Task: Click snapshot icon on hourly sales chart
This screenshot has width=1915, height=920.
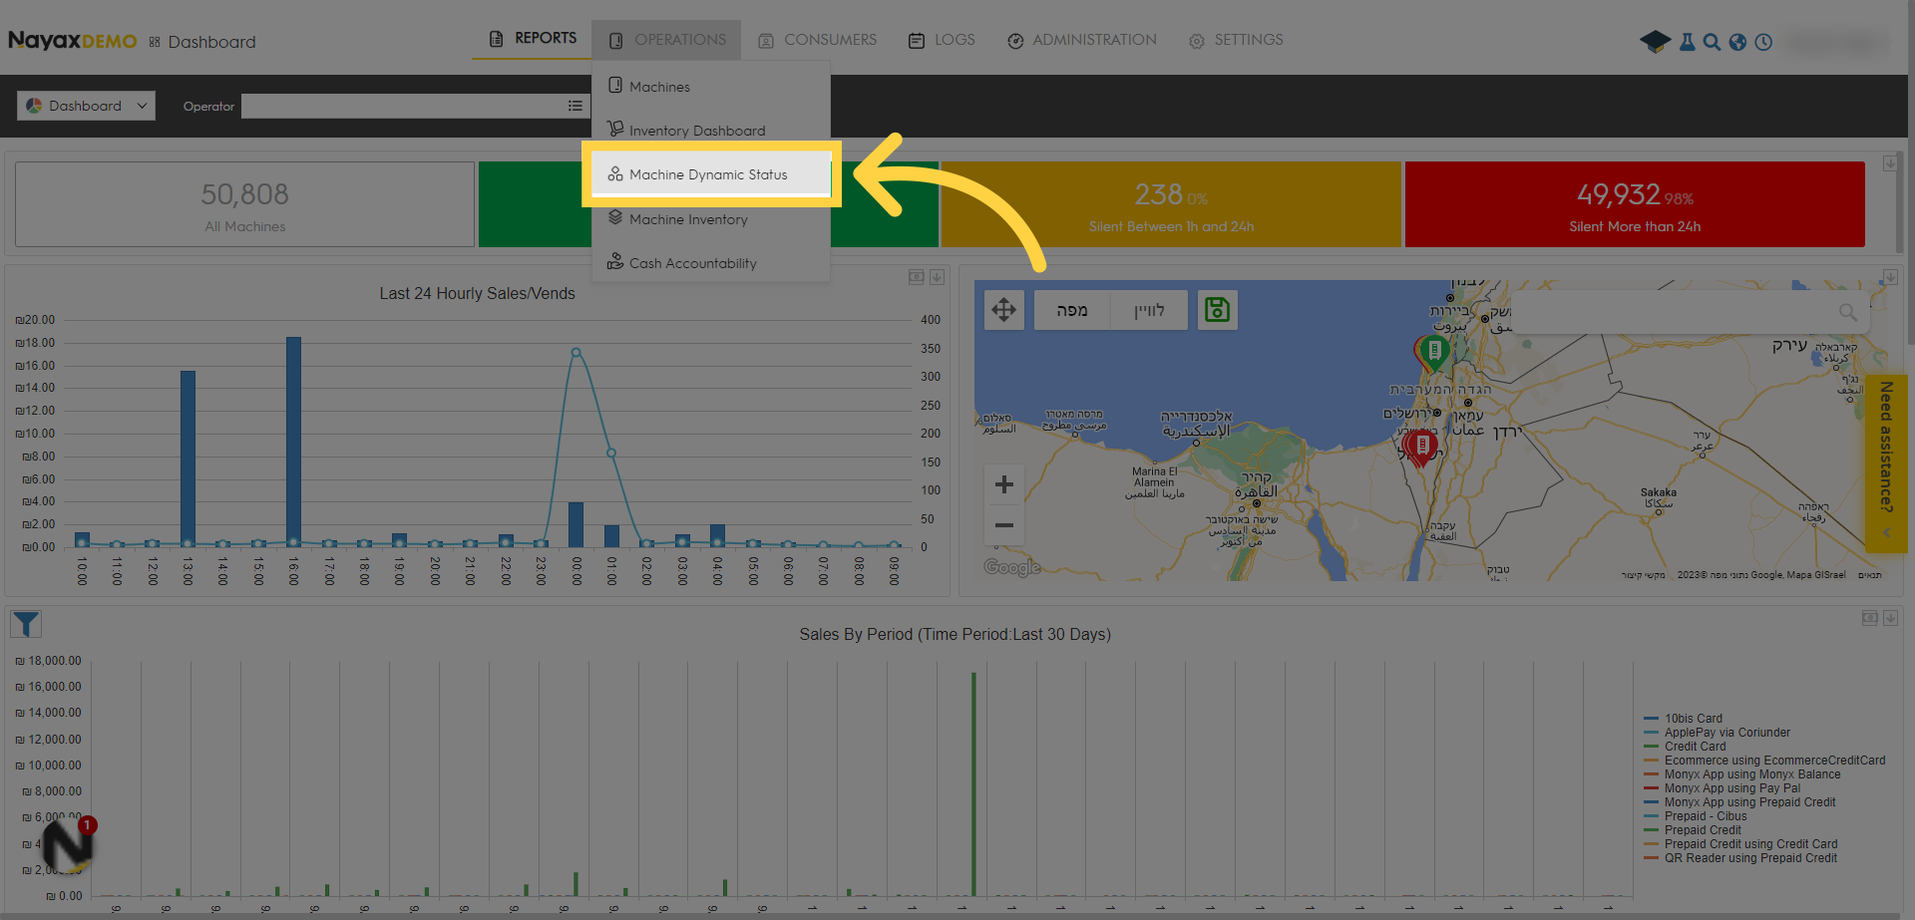Action: 916,277
